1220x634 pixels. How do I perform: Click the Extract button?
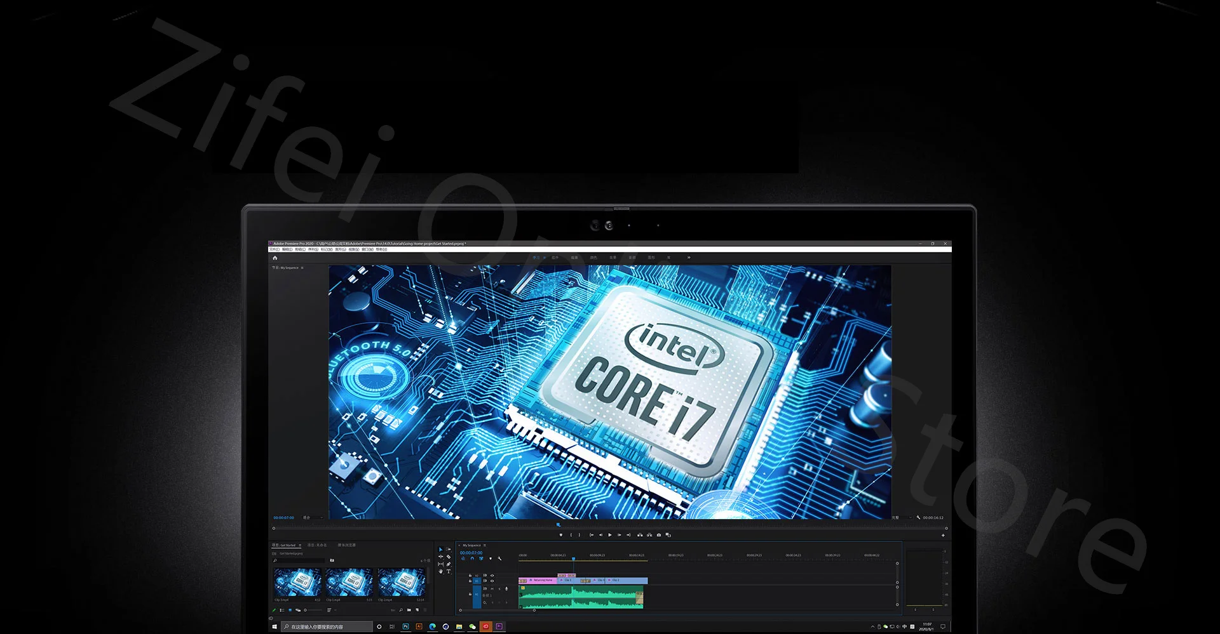649,535
